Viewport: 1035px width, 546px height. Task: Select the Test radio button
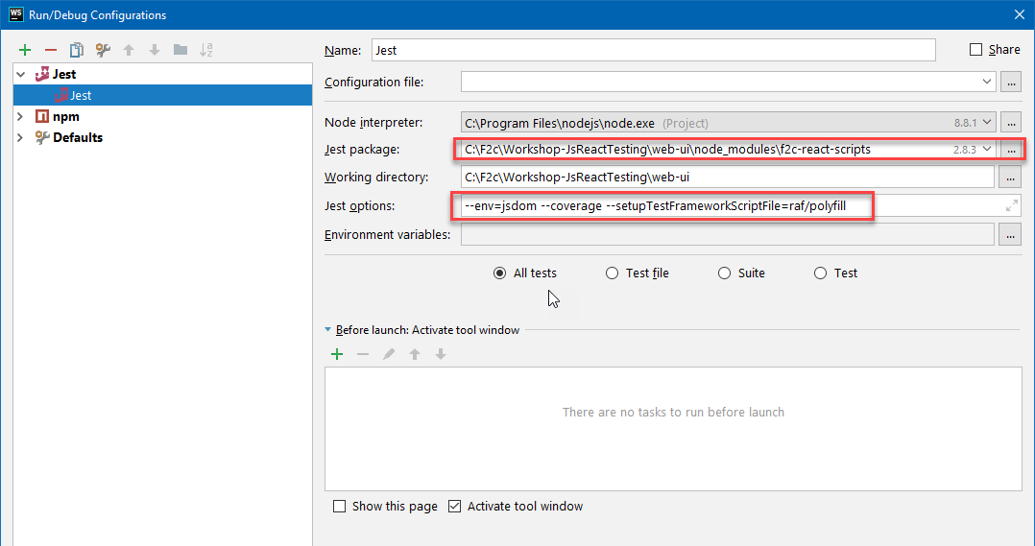click(x=820, y=273)
